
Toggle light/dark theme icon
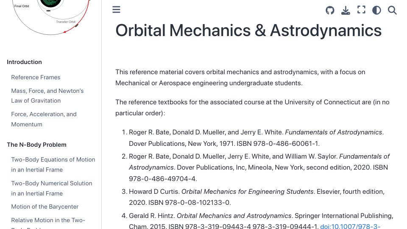[376, 10]
